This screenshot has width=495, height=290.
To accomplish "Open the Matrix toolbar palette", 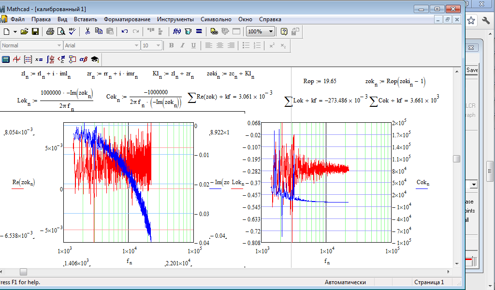I will coord(28,59).
